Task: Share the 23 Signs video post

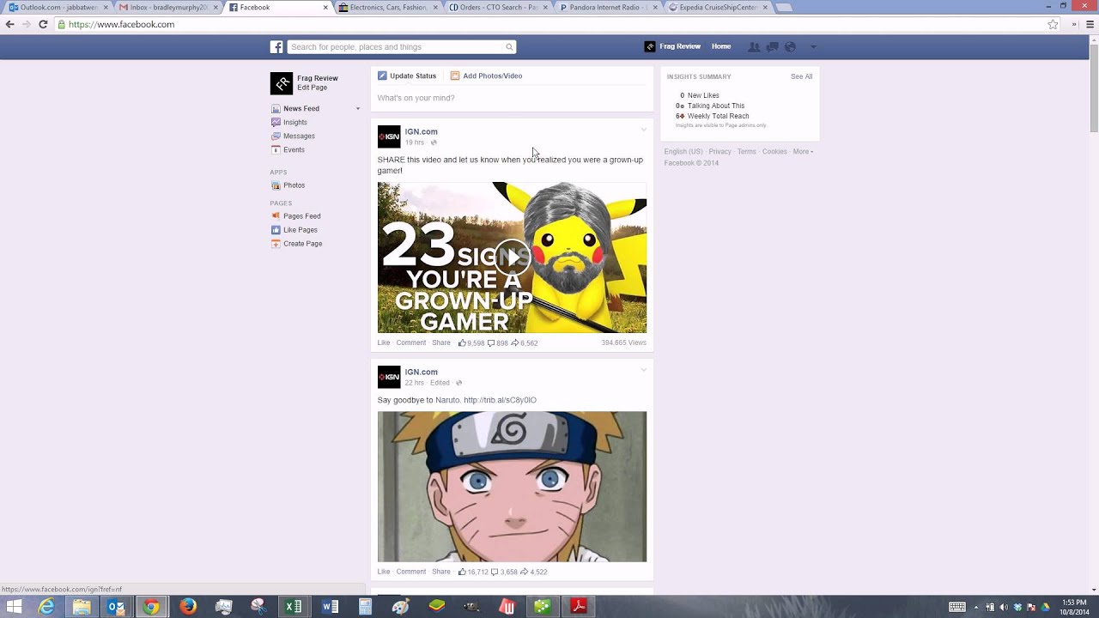Action: point(441,342)
